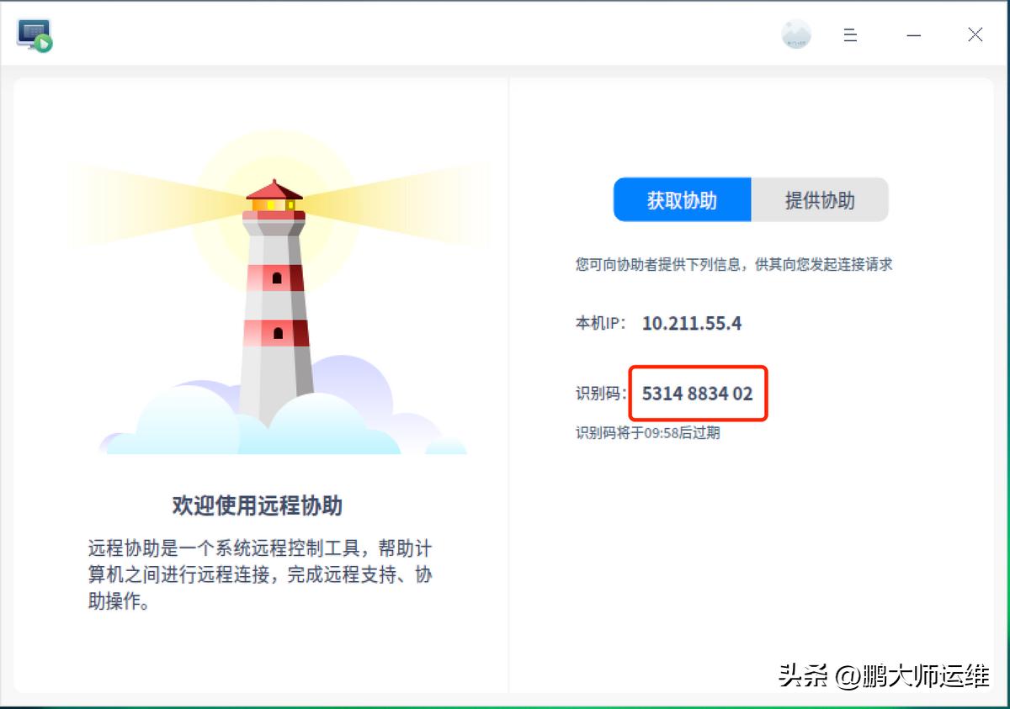Open the user profile avatar icon

click(x=795, y=34)
